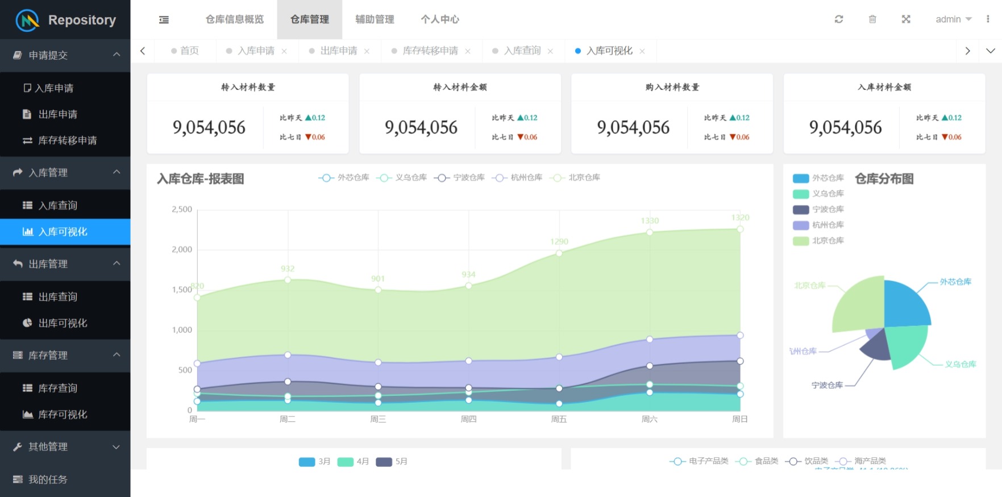The image size is (1002, 497).
Task: Toggle 北京仓库 swatch in pie legend
Action: [x=801, y=241]
